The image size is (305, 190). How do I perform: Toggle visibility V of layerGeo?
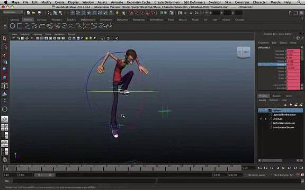point(261,119)
